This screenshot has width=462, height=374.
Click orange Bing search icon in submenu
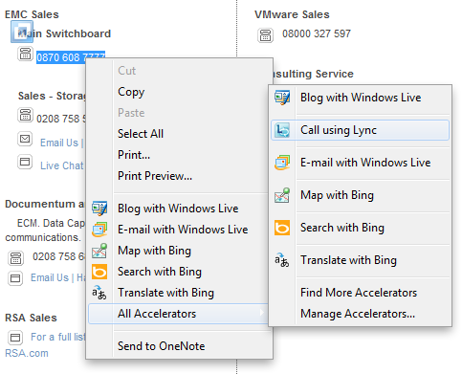(282, 228)
